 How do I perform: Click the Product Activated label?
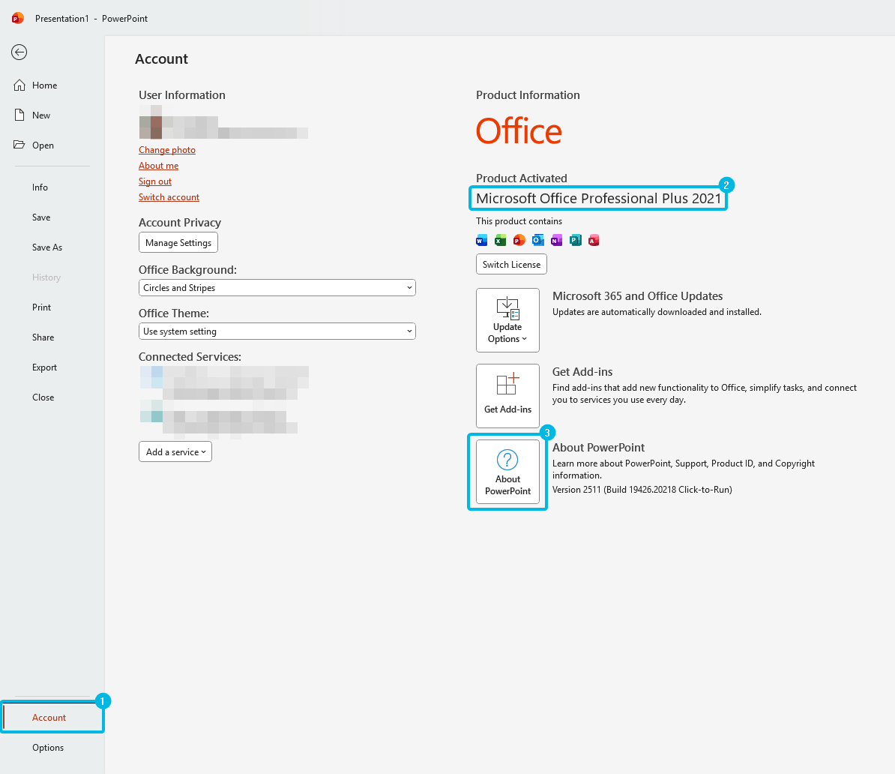click(x=521, y=178)
